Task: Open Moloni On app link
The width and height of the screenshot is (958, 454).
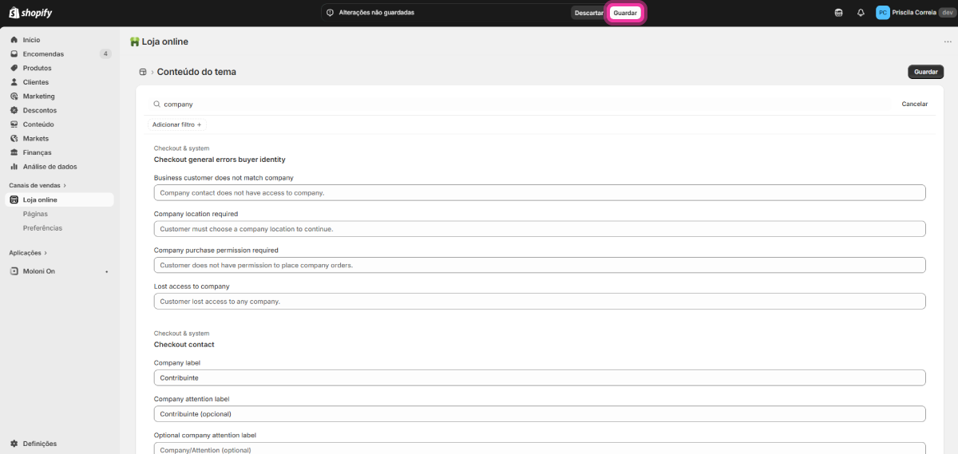Action: pyautogui.click(x=39, y=271)
